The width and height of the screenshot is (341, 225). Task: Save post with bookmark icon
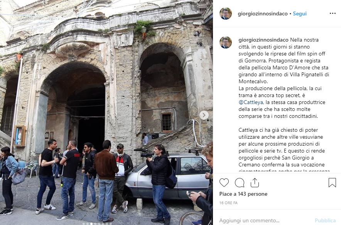tap(332, 183)
